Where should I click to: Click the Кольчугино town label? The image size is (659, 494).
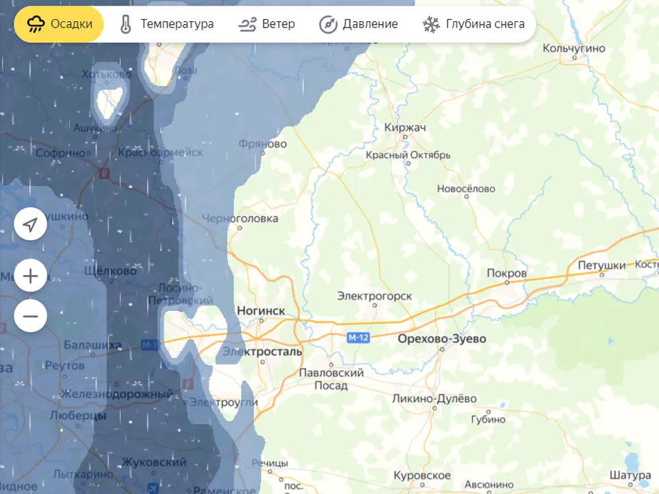[x=574, y=48]
